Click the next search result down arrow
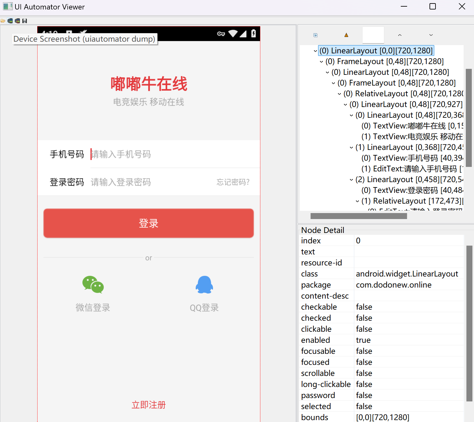The width and height of the screenshot is (474, 422). (431, 35)
